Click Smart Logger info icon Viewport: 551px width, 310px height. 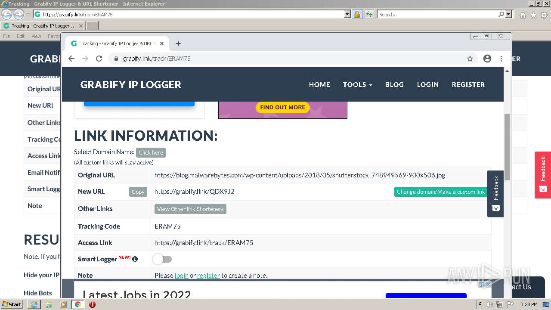[x=135, y=259]
